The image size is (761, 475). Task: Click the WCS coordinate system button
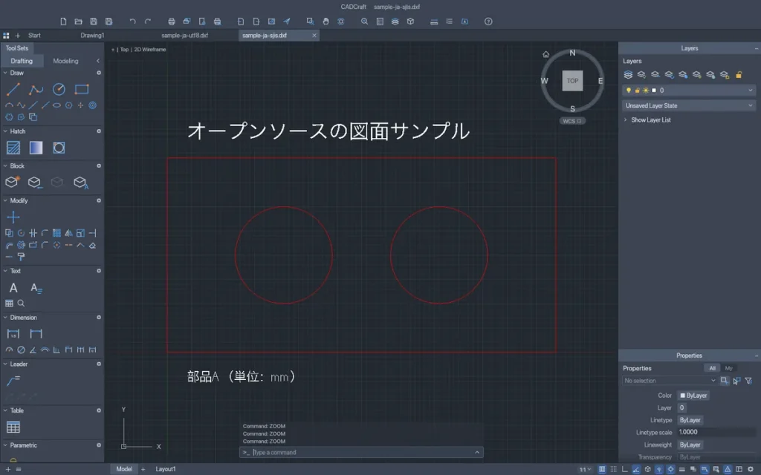[x=572, y=121]
